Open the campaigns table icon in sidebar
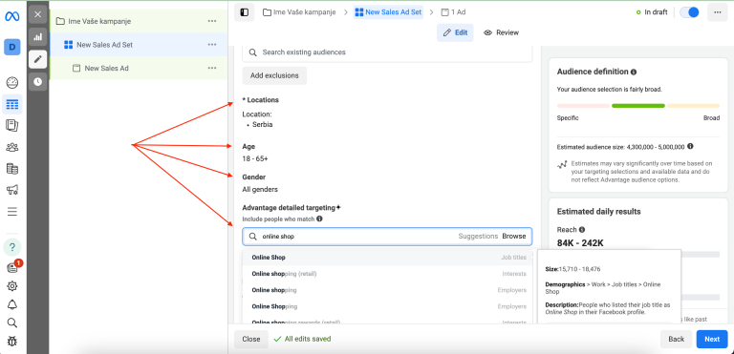Image resolution: width=734 pixels, height=354 pixels. [x=12, y=104]
